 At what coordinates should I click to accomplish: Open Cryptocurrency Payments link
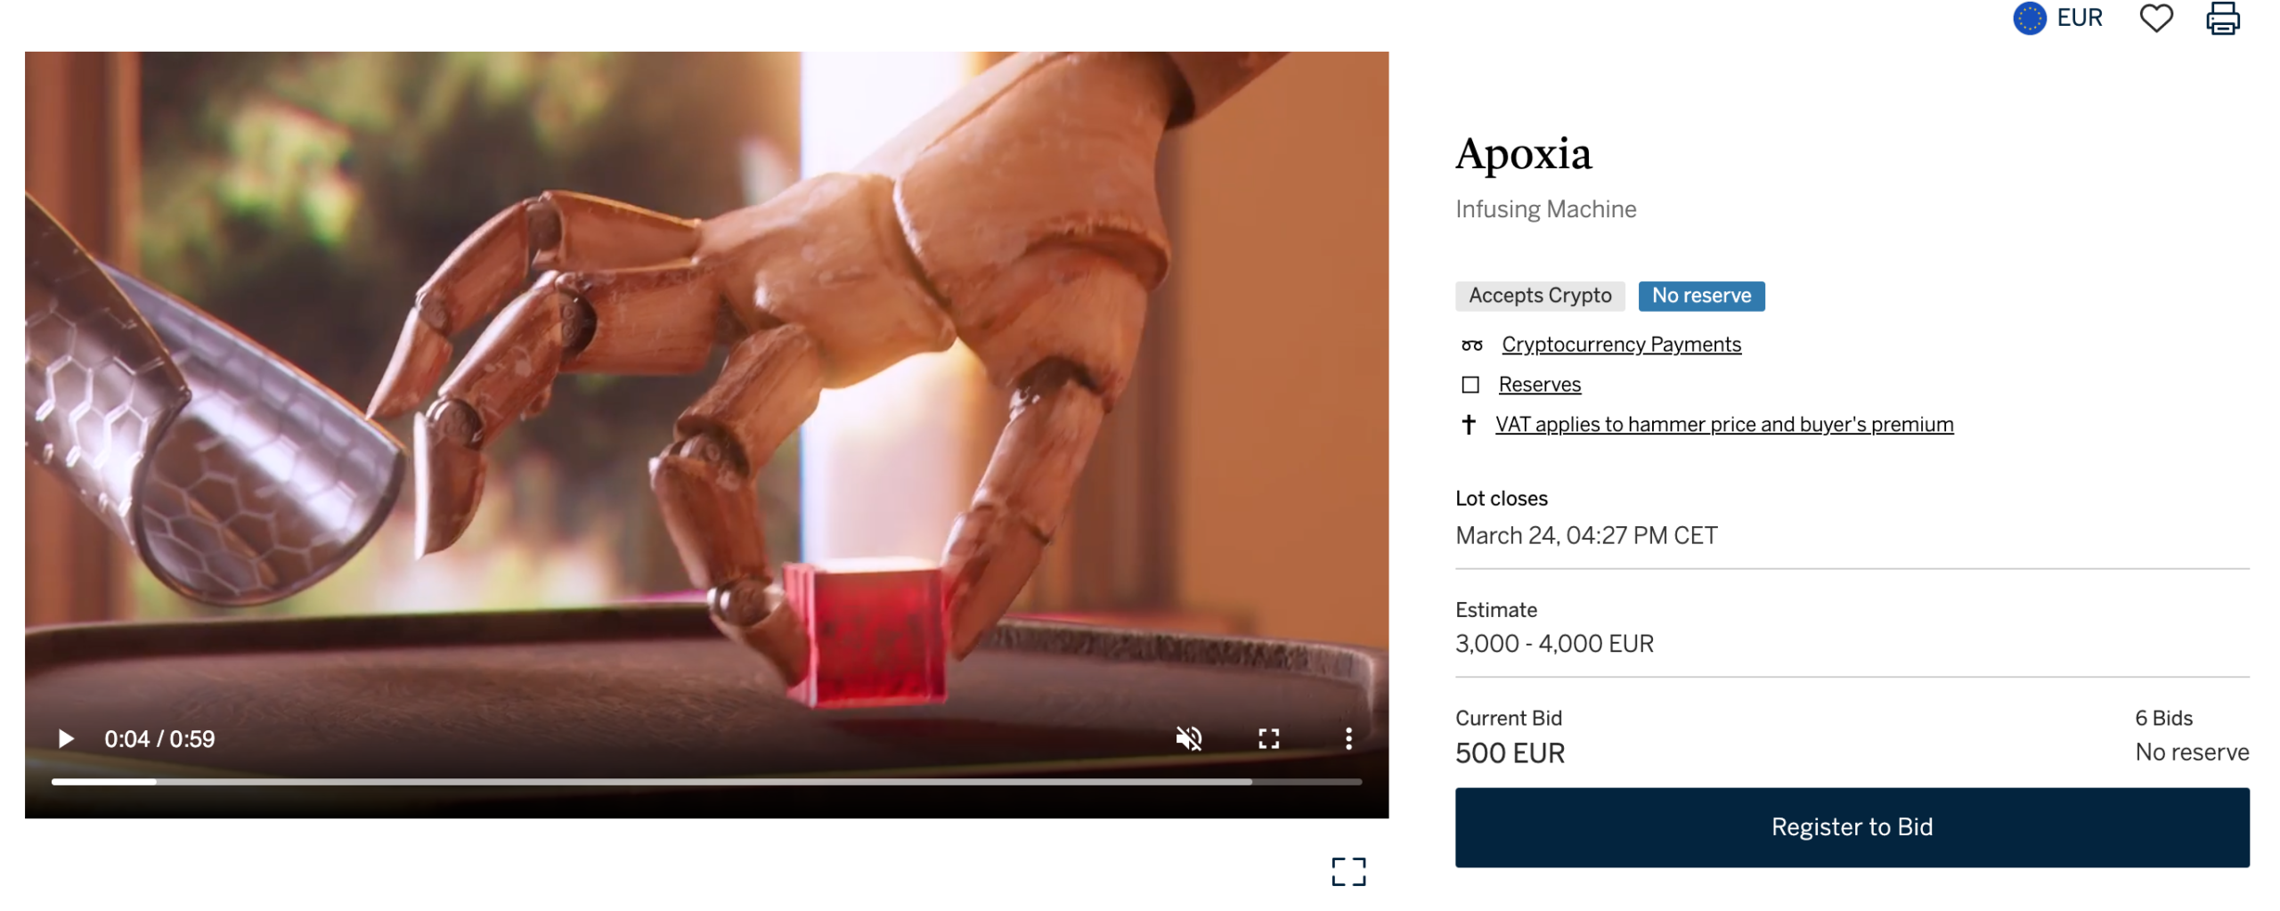1620,344
